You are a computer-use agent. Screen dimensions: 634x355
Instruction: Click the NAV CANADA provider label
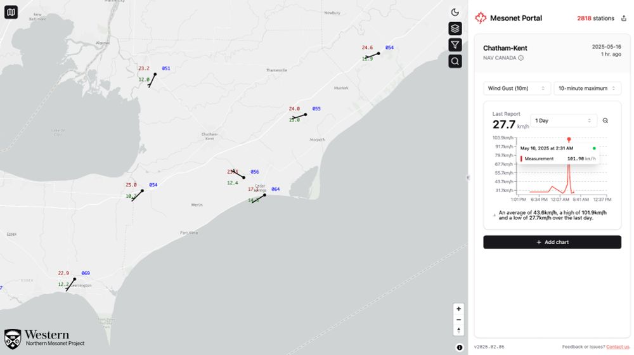tap(500, 58)
